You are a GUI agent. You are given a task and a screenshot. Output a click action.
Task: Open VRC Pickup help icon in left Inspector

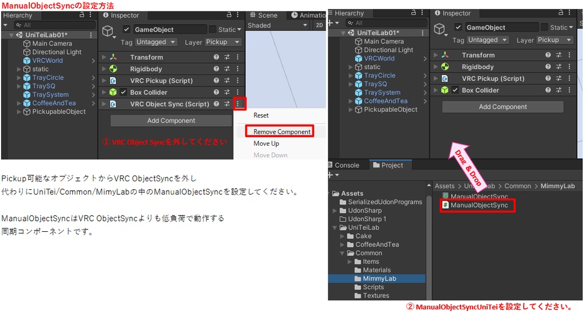[216, 80]
